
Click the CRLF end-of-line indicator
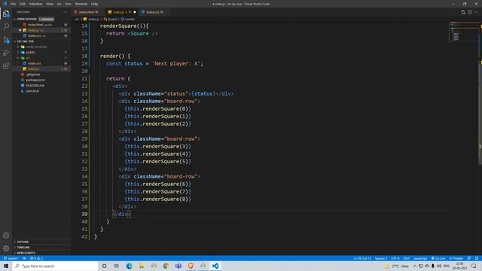(x=407, y=258)
